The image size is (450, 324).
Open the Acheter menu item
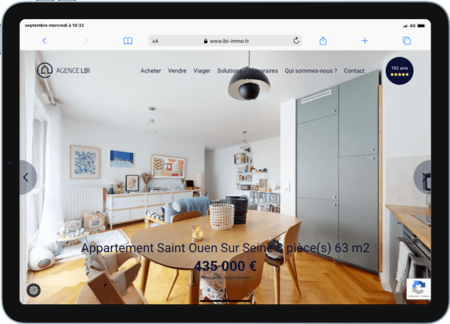(x=151, y=71)
